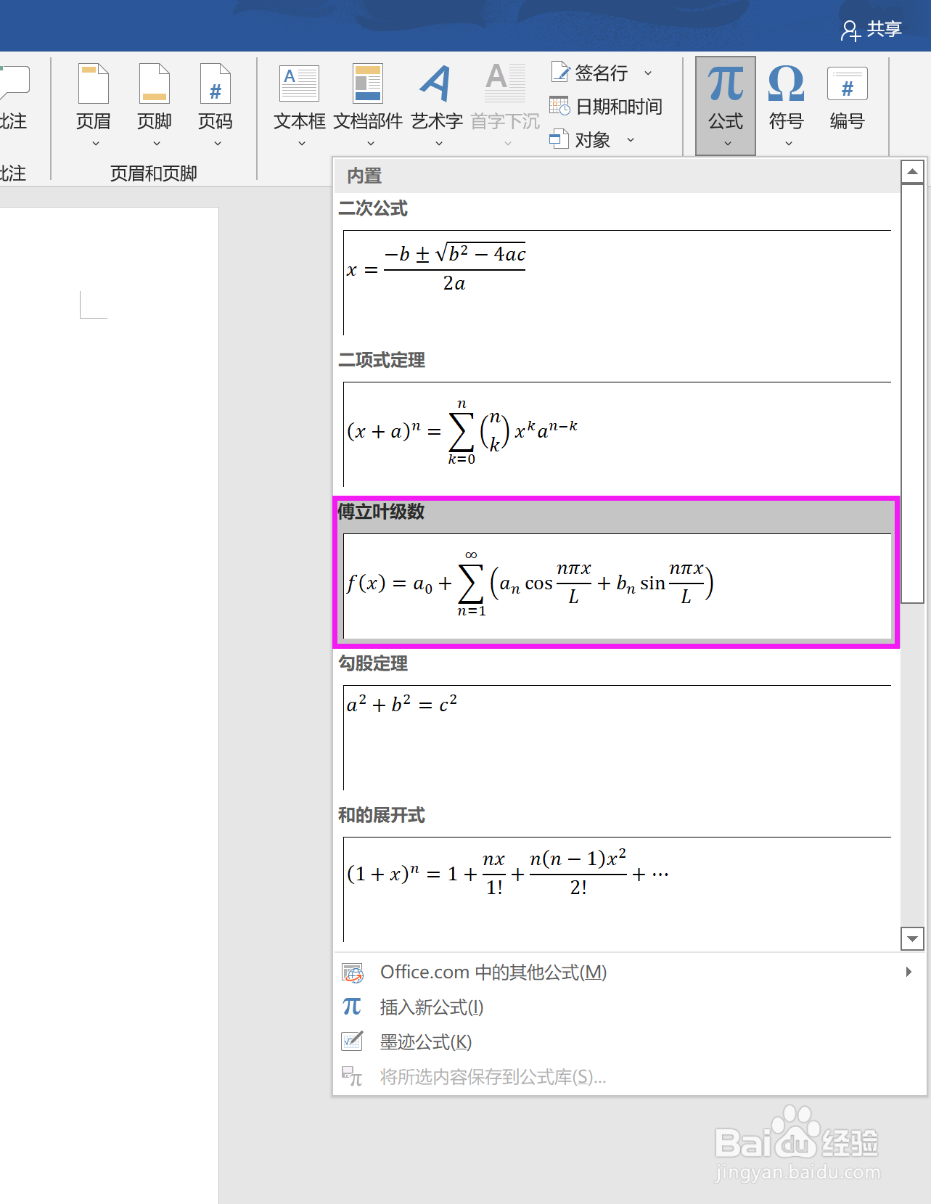
Task: Choose 墨迹公式 (Ink Equation)
Action: 629,1042
